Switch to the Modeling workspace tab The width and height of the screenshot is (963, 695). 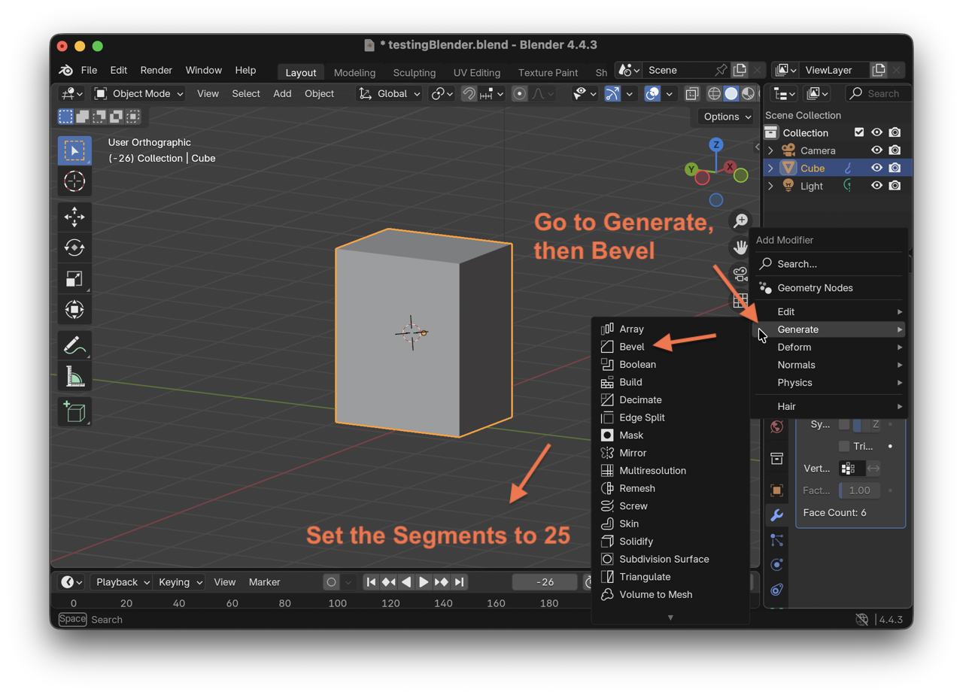coord(354,73)
